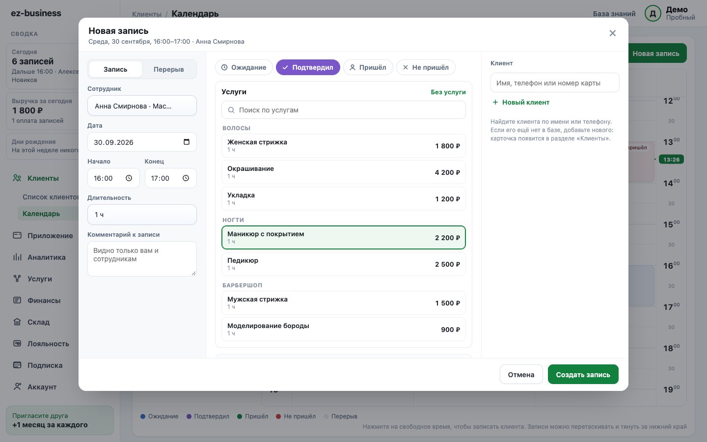The image size is (707, 442).
Task: Open Список клиентов in the sidebar
Action: click(x=51, y=197)
